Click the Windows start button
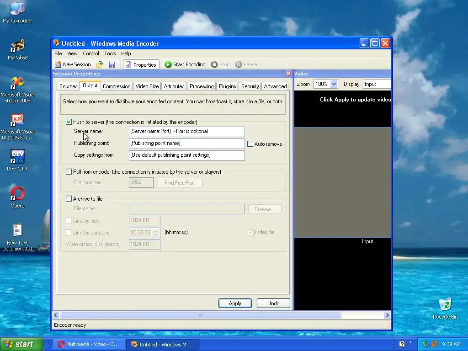This screenshot has height=351, width=468. pos(22,344)
